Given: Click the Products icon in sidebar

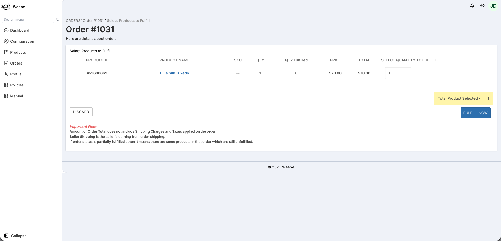Looking at the screenshot, I should 6,52.
